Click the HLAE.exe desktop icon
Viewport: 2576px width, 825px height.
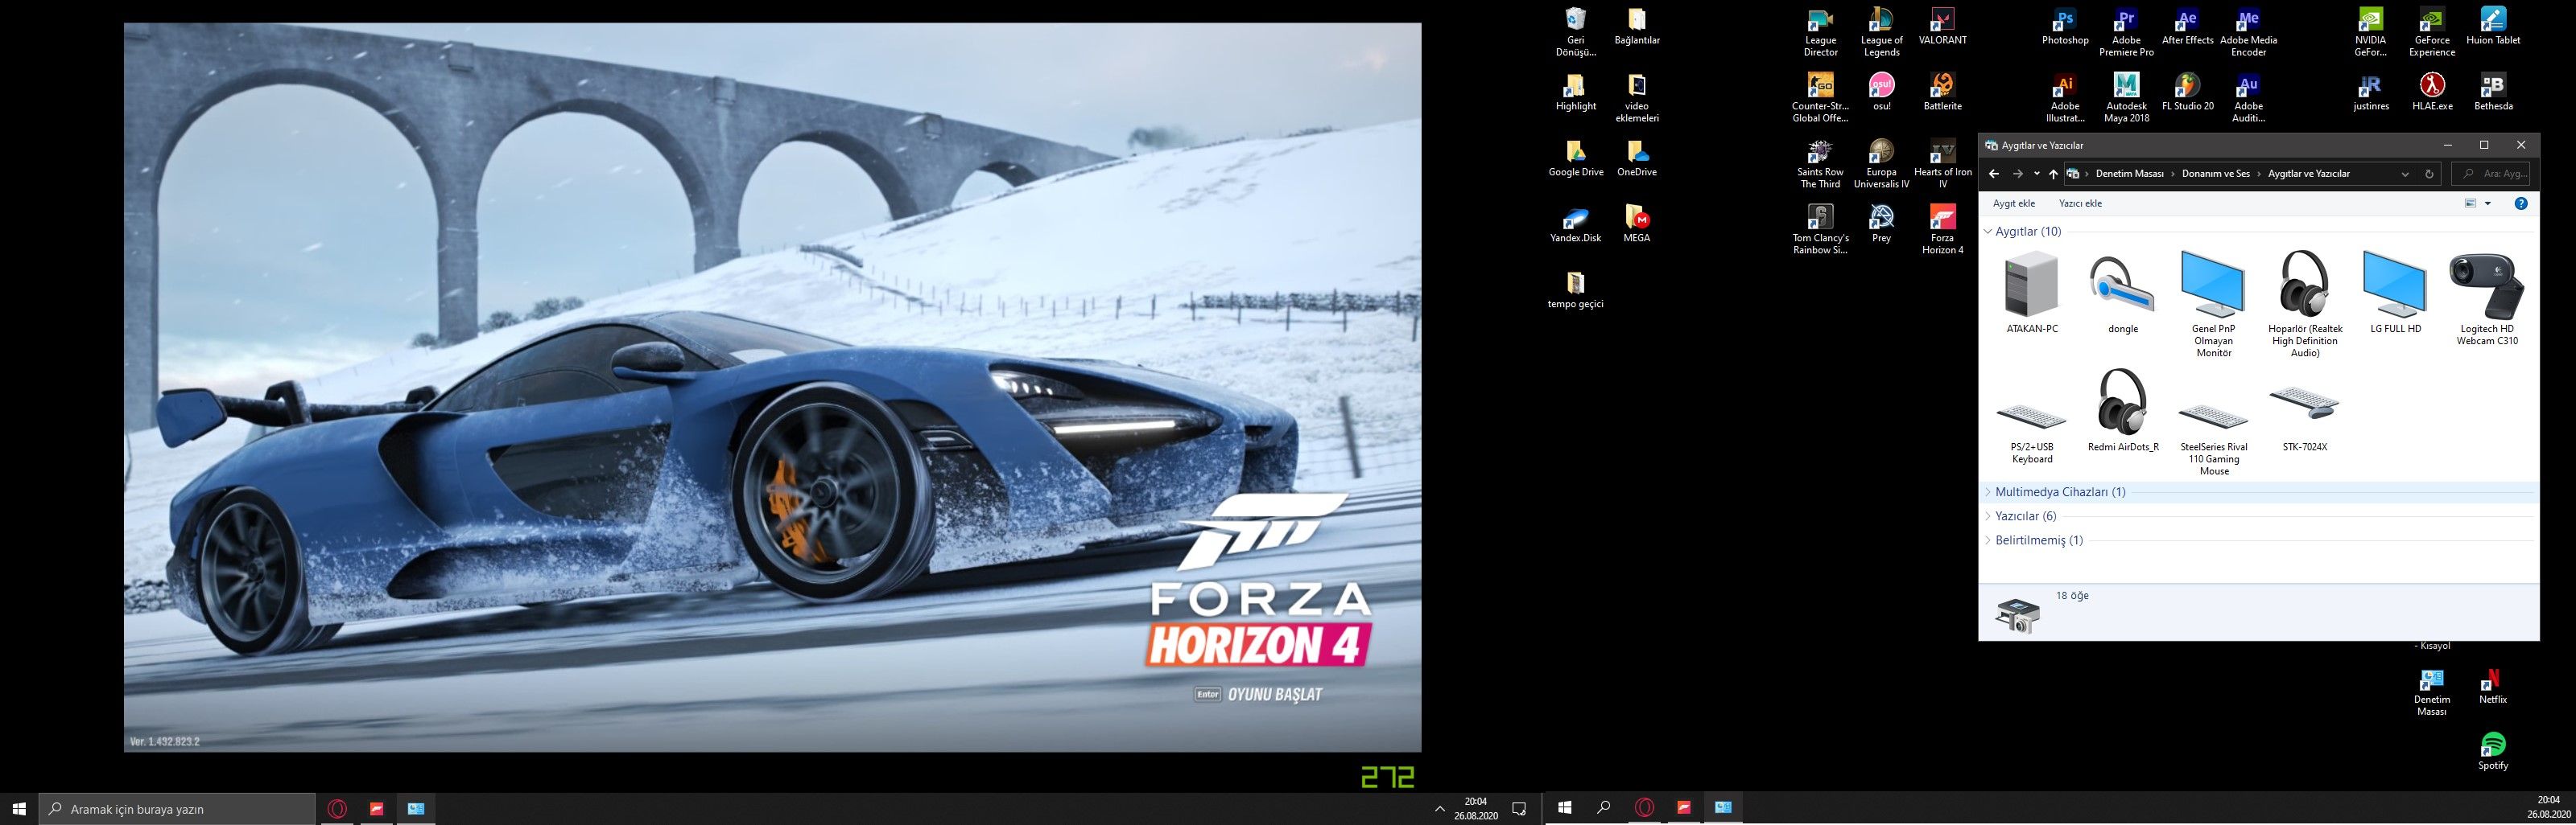(x=2432, y=93)
